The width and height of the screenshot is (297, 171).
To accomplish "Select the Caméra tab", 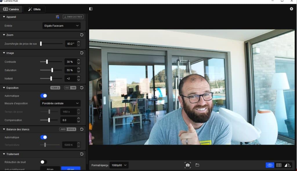I will click(11, 9).
